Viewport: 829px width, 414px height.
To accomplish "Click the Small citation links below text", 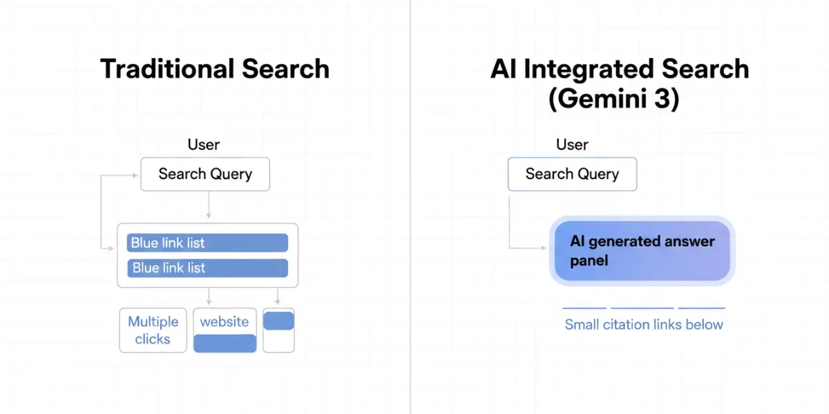I will 644,324.
